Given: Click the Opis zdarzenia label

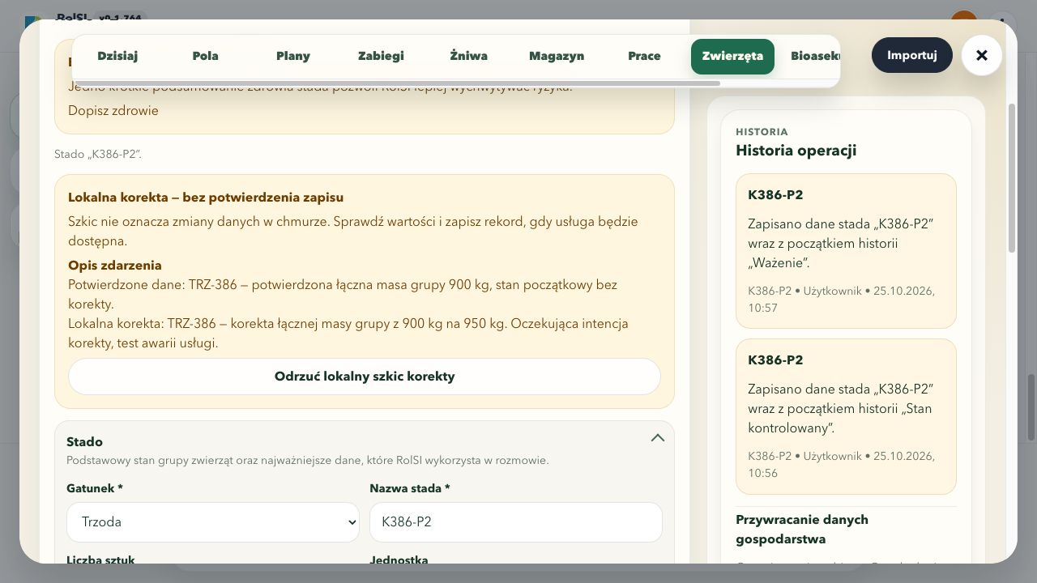Looking at the screenshot, I should 115,266.
